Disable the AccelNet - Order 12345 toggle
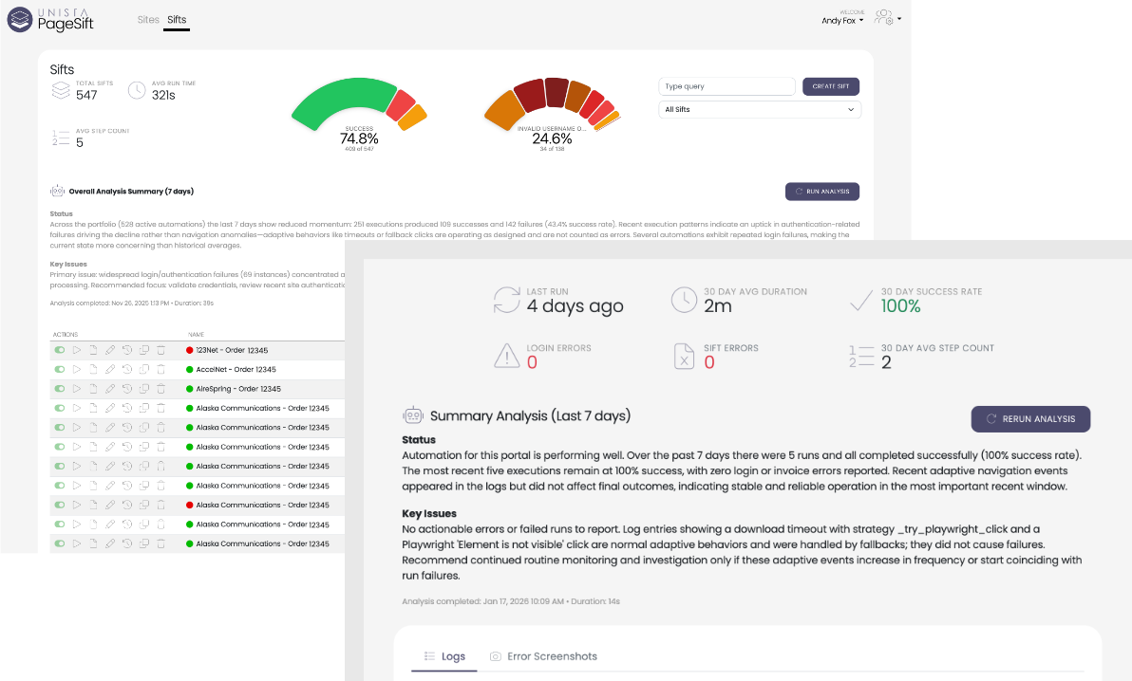The width and height of the screenshot is (1132, 681). pos(60,369)
